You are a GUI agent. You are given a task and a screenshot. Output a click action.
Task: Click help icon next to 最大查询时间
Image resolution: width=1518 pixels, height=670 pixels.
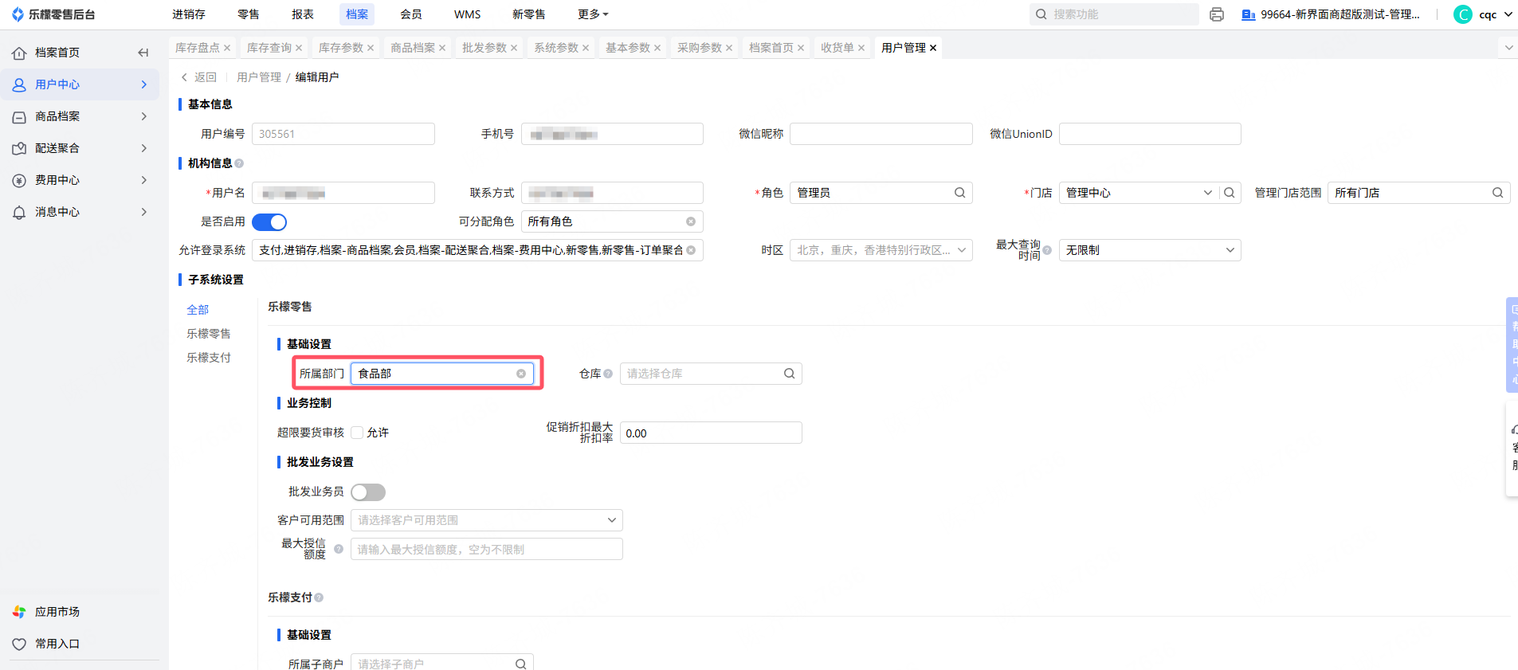click(1047, 250)
